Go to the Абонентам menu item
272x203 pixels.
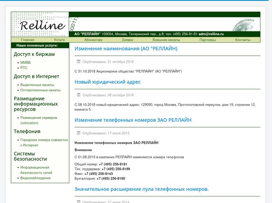[x=93, y=40]
